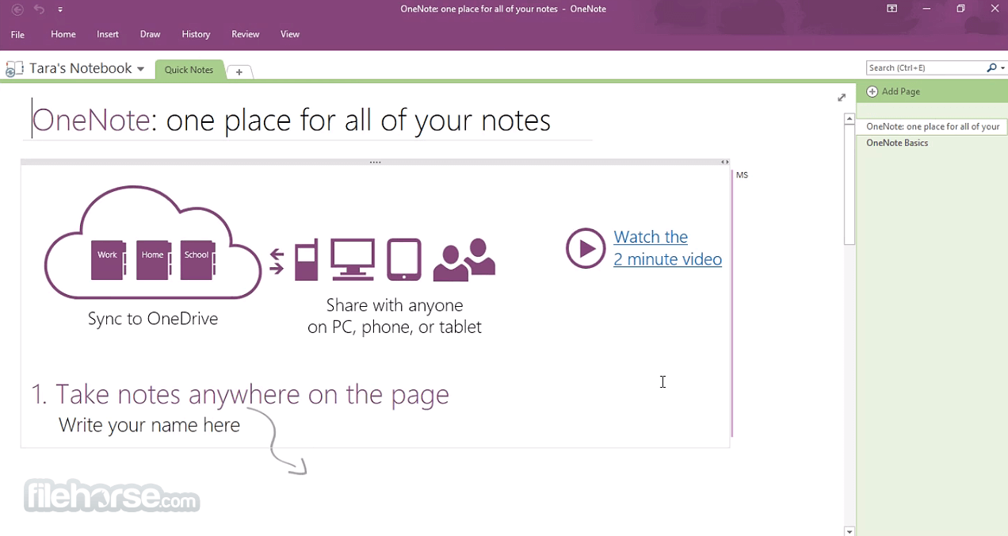Viewport: 1008px width, 536px height.
Task: Click the mobile phone device icon
Action: [307, 259]
